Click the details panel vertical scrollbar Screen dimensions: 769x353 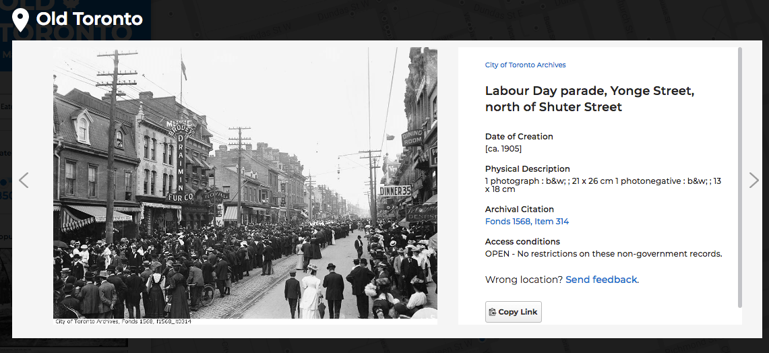point(739,176)
